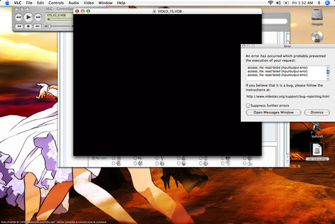
Task: Click the Bluetooth icon in menu bar
Action: [319, 3]
